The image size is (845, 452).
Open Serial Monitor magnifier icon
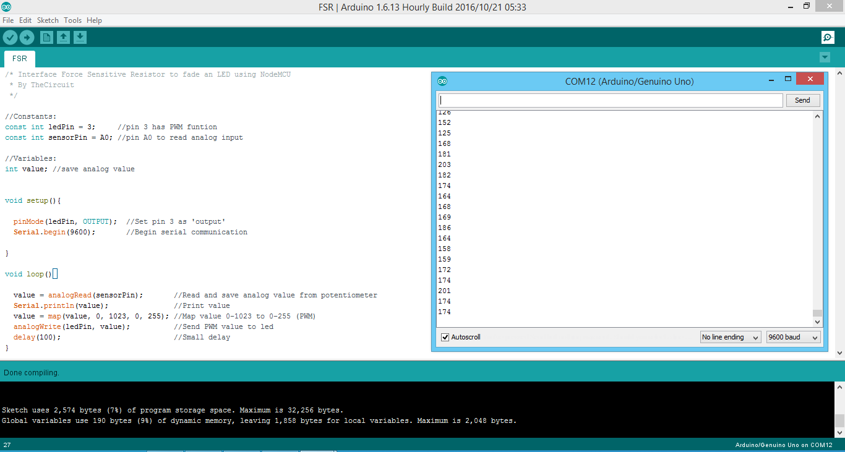(828, 38)
